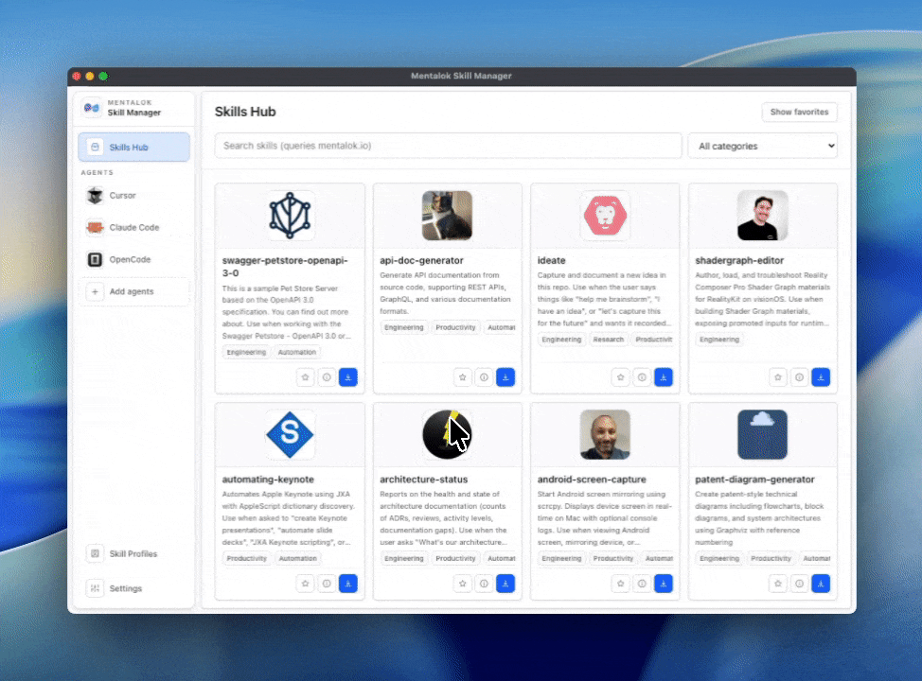The width and height of the screenshot is (922, 681).
Task: Open Settings from the sidebar
Action: tap(134, 588)
